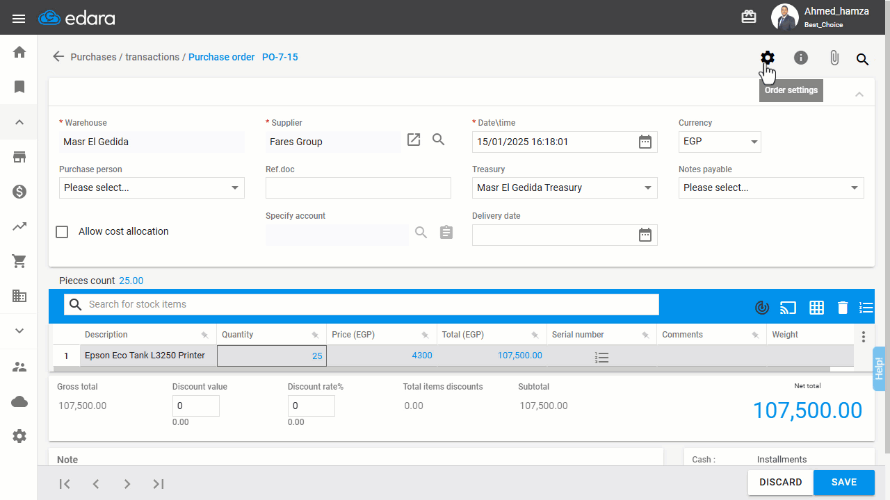
Task: Delete items with trash icon
Action: click(x=843, y=307)
